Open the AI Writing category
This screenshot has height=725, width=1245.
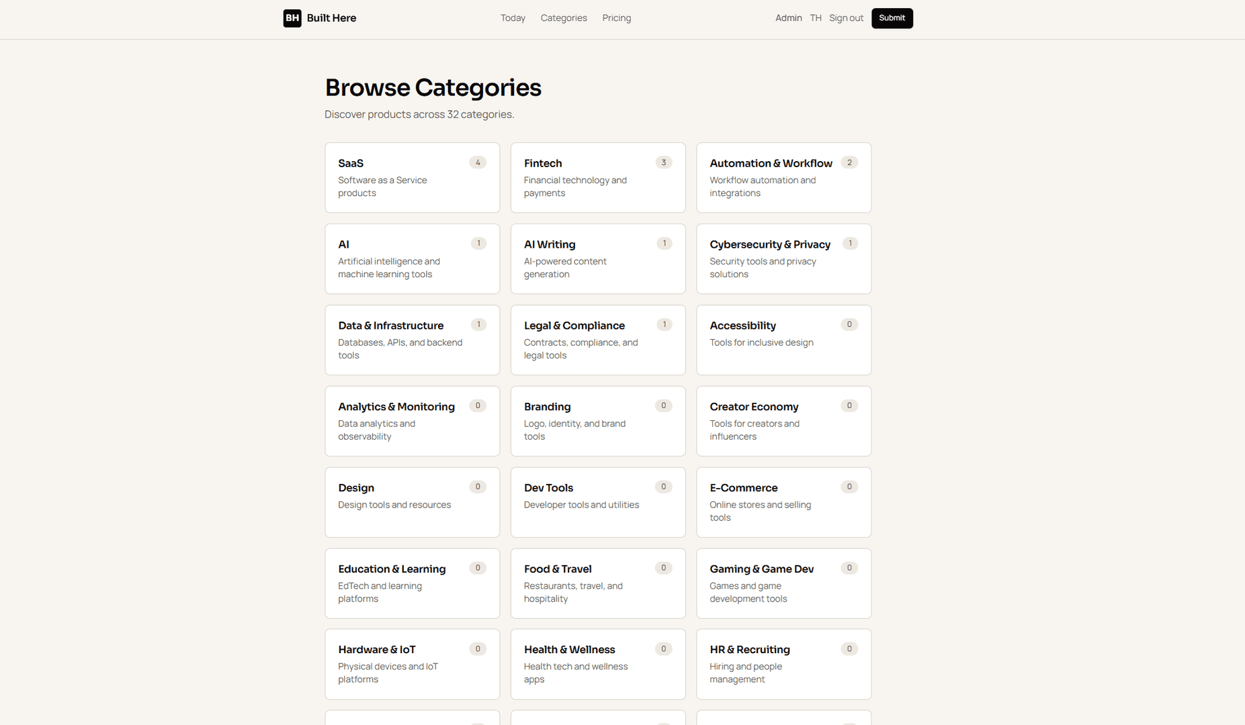pyautogui.click(x=598, y=259)
